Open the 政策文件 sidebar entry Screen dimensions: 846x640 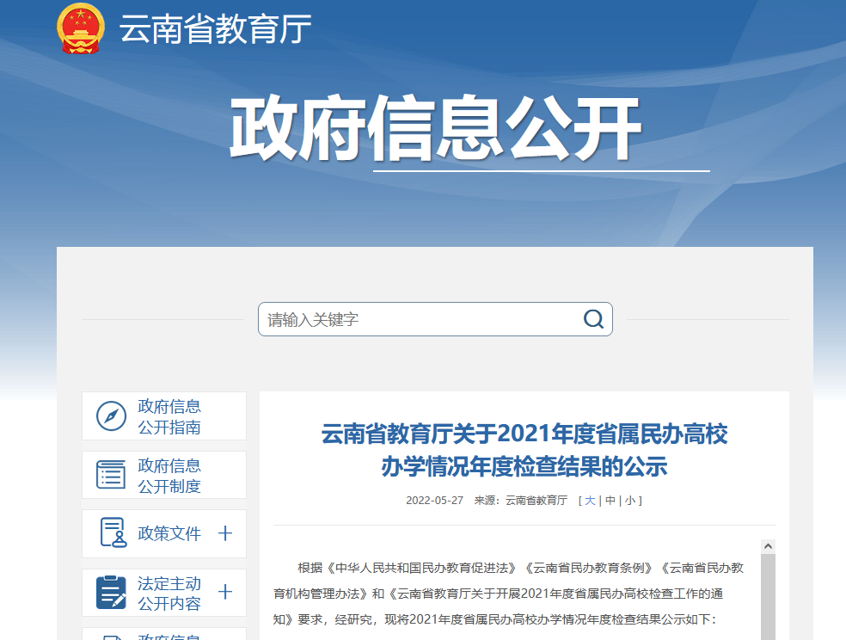click(x=169, y=533)
